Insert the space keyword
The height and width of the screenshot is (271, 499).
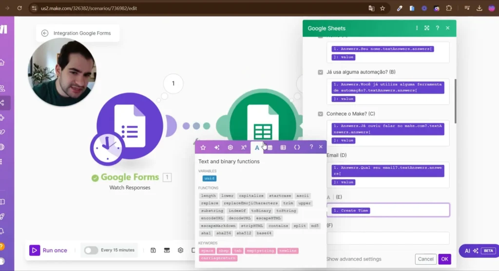point(207,251)
